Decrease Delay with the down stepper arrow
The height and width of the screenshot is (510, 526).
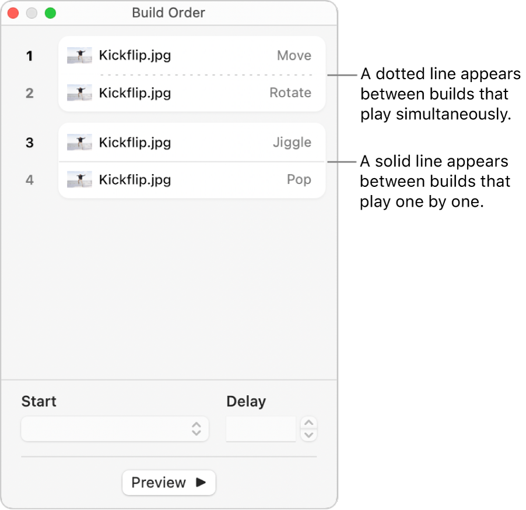click(x=310, y=435)
